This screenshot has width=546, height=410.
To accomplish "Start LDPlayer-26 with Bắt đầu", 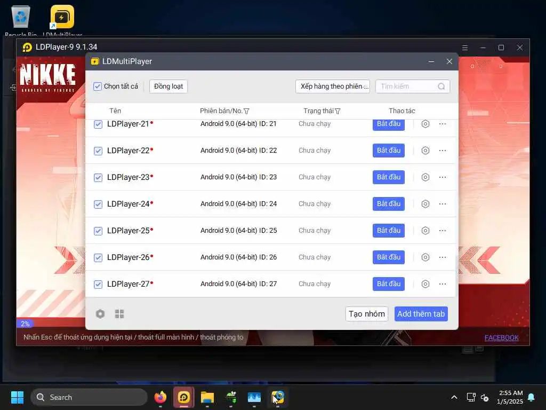I will point(389,257).
